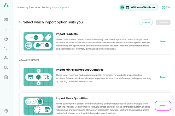Open the inventory box icon
The width and height of the screenshot is (175, 116).
click(6, 39)
